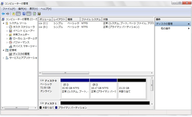Expand the サービスとアプリケーション node

[3, 58]
